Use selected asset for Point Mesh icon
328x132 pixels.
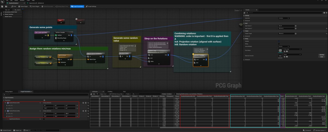point(285,51)
